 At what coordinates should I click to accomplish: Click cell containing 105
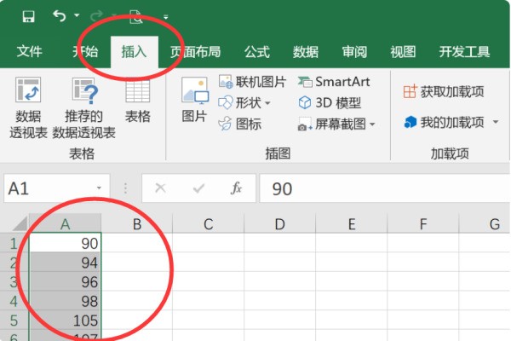tap(66, 321)
